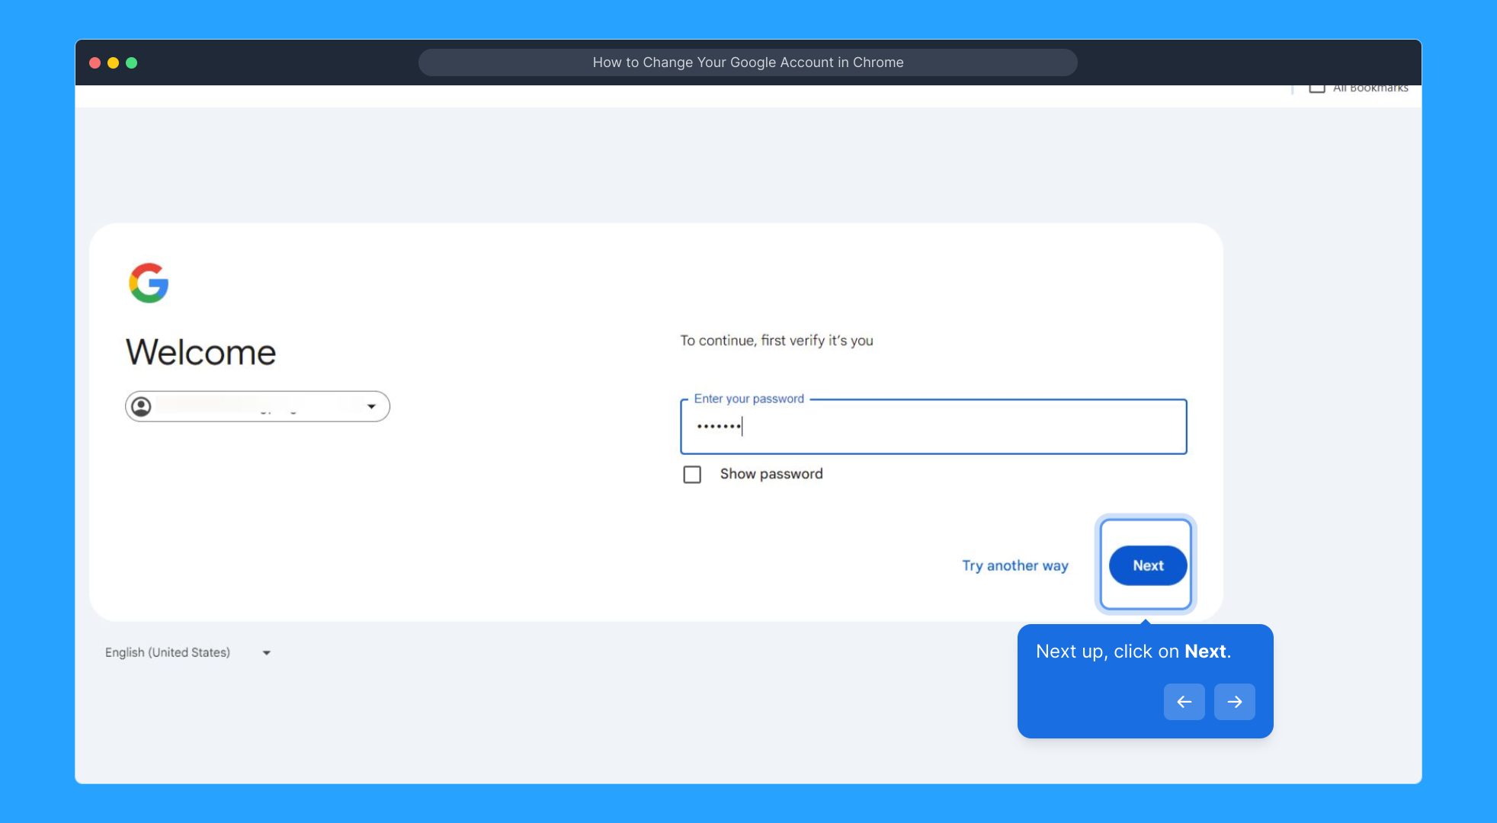1497x823 pixels.
Task: Click the Try another way link
Action: 1015,565
